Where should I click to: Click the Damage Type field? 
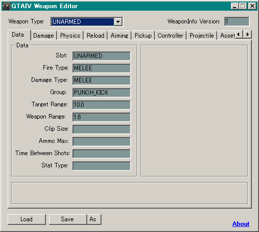[x=101, y=80]
